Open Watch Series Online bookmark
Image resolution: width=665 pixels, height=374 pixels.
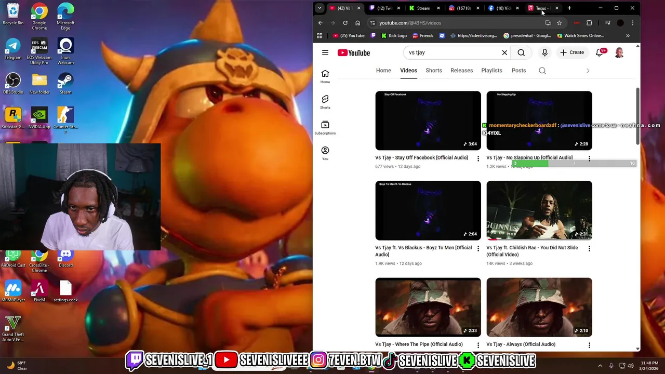point(580,36)
